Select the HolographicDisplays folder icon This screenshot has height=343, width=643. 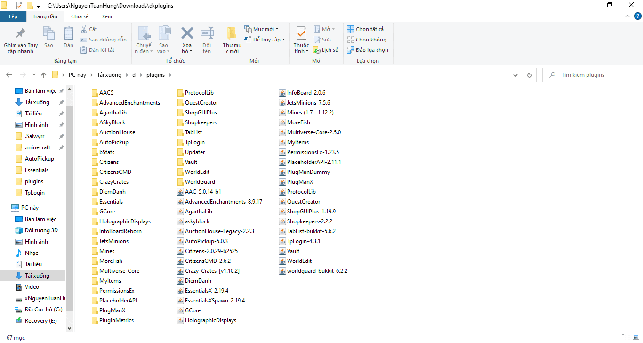tap(95, 221)
